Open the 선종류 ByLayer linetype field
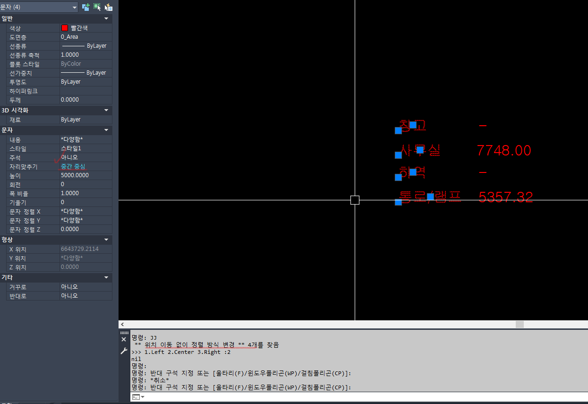 pos(86,46)
